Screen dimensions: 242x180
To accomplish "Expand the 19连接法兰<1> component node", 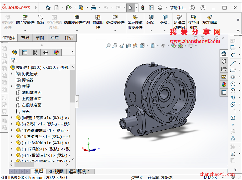I will tap(12, 136).
